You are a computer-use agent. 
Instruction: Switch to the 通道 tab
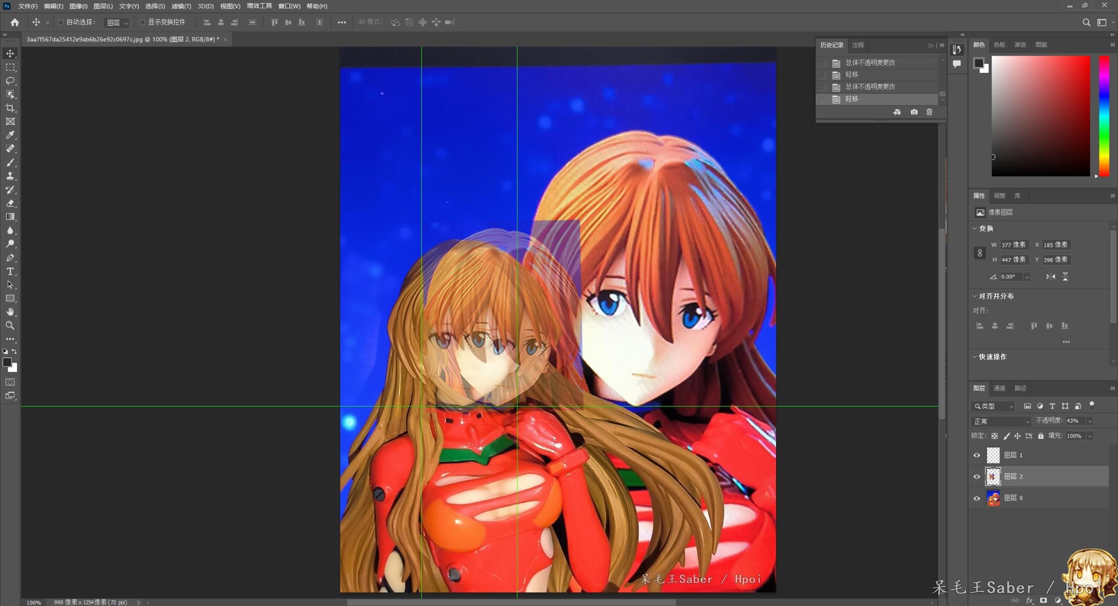(x=999, y=388)
